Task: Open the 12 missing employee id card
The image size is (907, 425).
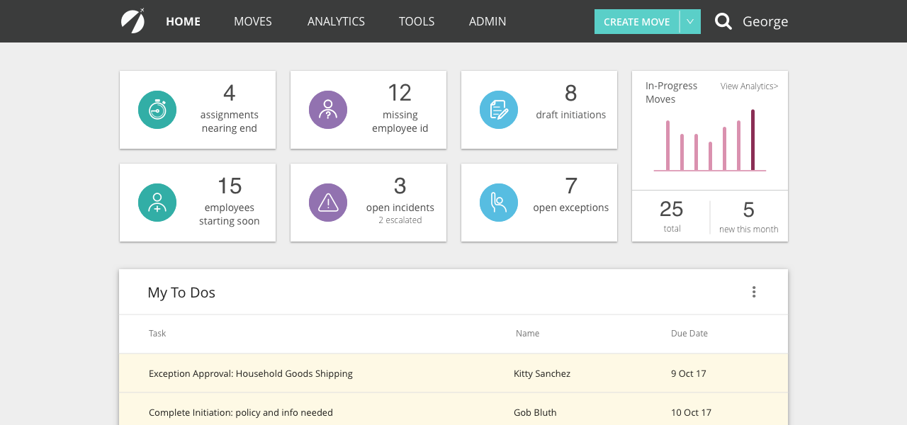Action: (368, 110)
